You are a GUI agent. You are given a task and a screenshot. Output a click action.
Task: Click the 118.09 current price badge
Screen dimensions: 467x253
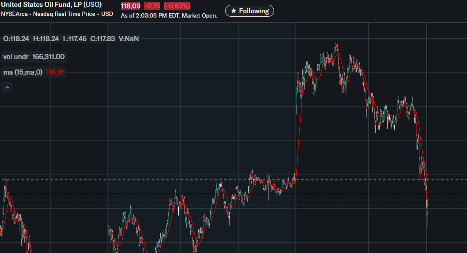(130, 6)
